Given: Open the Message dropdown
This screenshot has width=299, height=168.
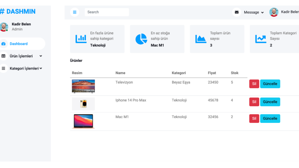Looking at the screenshot, I should coord(254,12).
